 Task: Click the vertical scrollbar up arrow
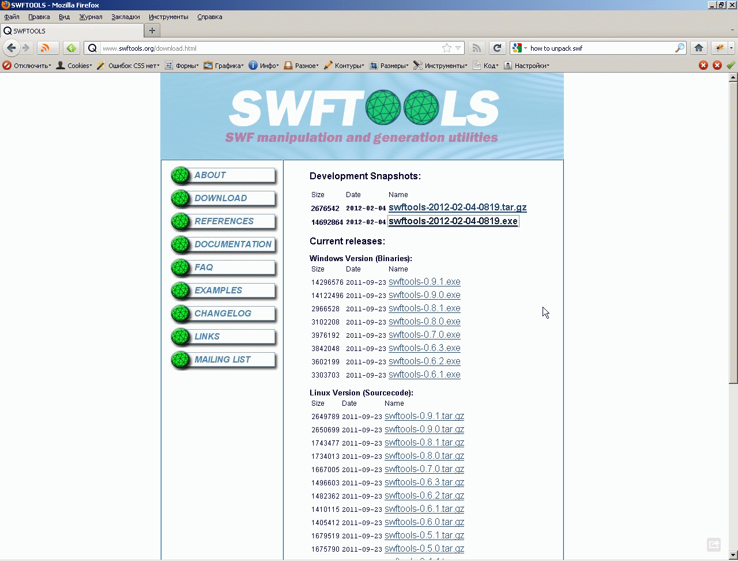733,77
